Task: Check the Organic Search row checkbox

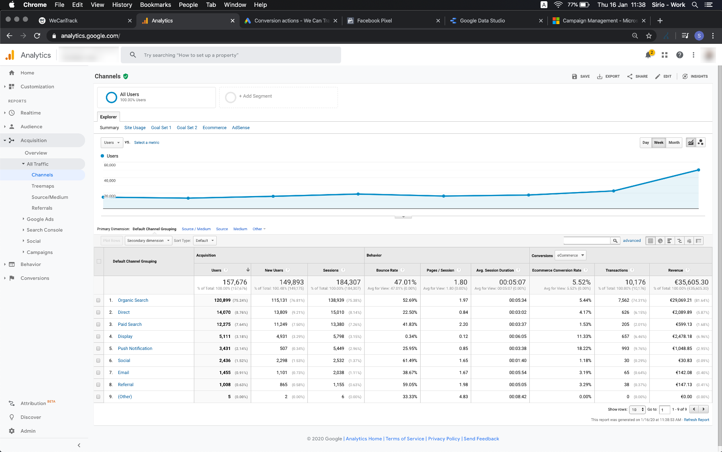Action: [98, 301]
